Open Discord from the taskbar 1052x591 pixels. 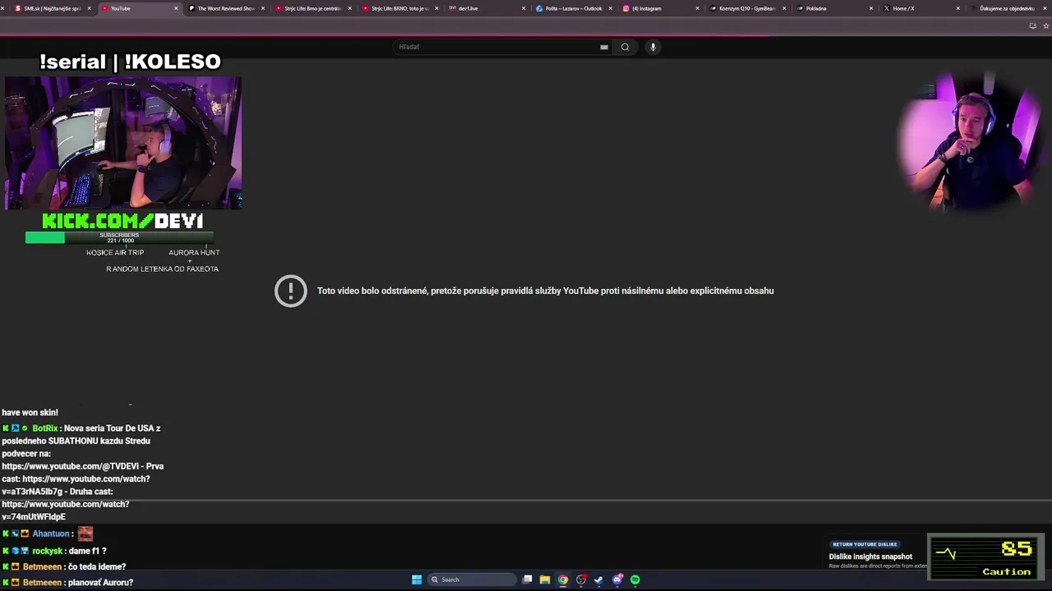coord(617,580)
